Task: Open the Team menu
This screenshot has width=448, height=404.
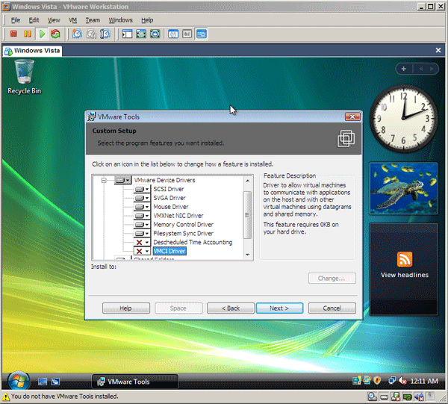Action: click(x=93, y=20)
